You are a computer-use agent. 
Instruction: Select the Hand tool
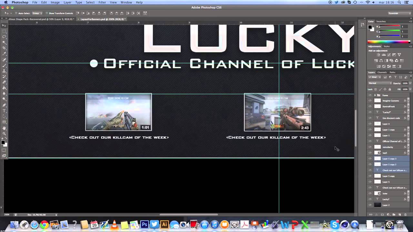pos(4,128)
